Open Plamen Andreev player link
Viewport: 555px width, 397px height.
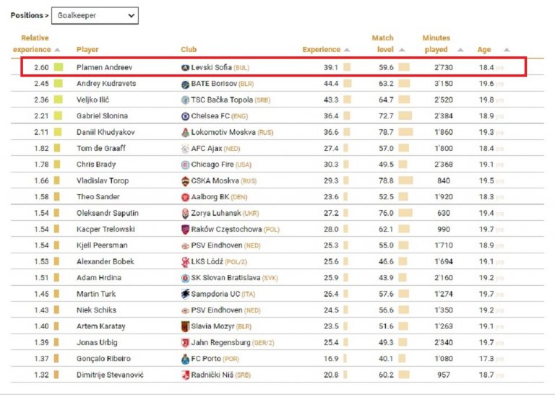coord(104,67)
